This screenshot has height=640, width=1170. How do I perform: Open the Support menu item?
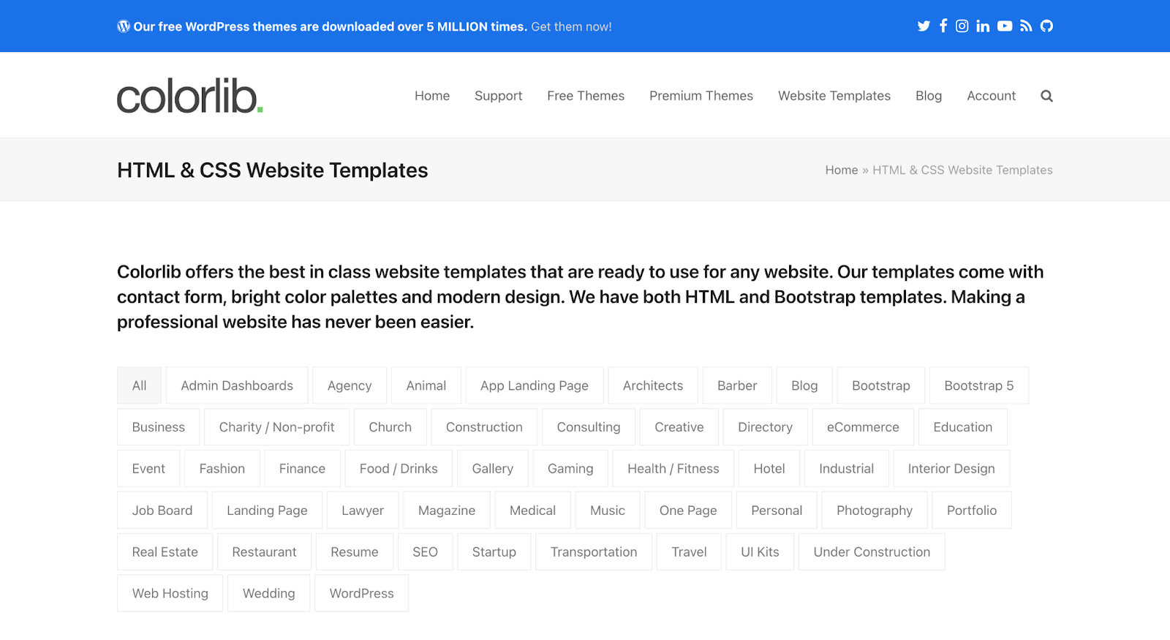click(x=498, y=96)
